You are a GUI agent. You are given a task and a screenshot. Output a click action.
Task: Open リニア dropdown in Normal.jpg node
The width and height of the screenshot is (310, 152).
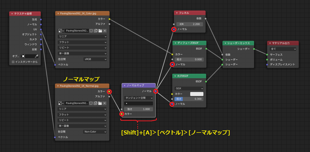pyautogui.click(x=82, y=109)
